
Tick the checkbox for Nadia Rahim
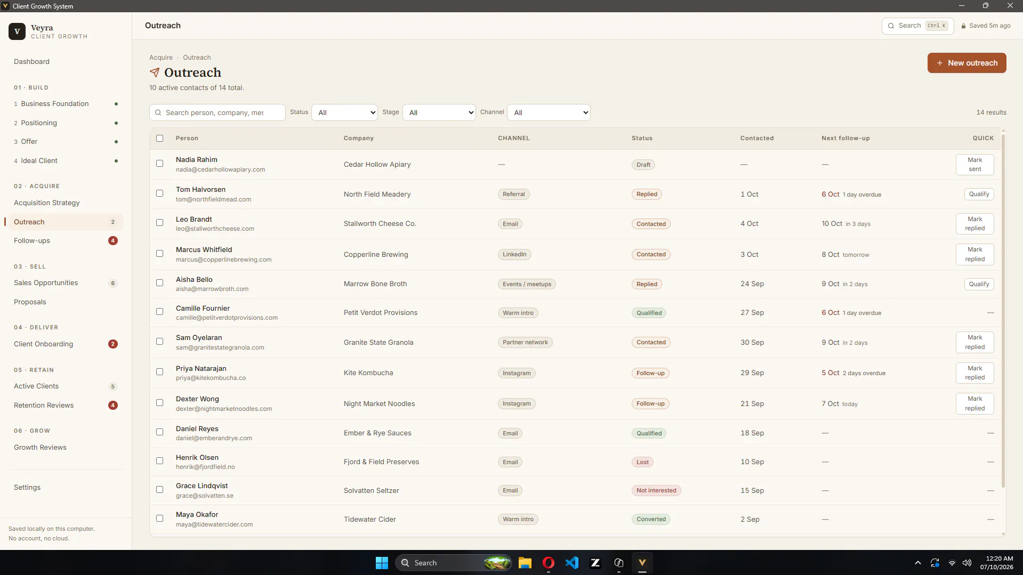[x=159, y=164]
